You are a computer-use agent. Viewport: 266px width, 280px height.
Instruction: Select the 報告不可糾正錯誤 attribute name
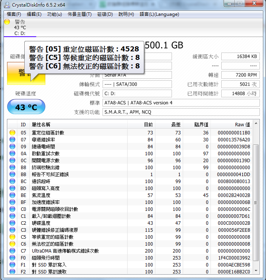[50, 175]
